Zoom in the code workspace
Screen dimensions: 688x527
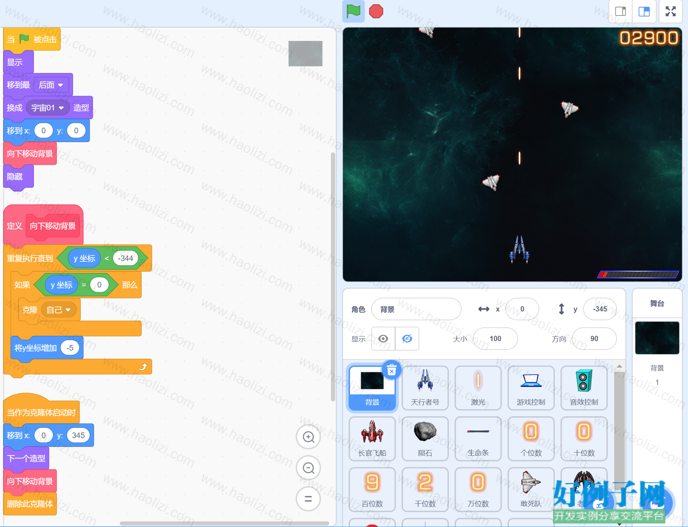(x=308, y=437)
